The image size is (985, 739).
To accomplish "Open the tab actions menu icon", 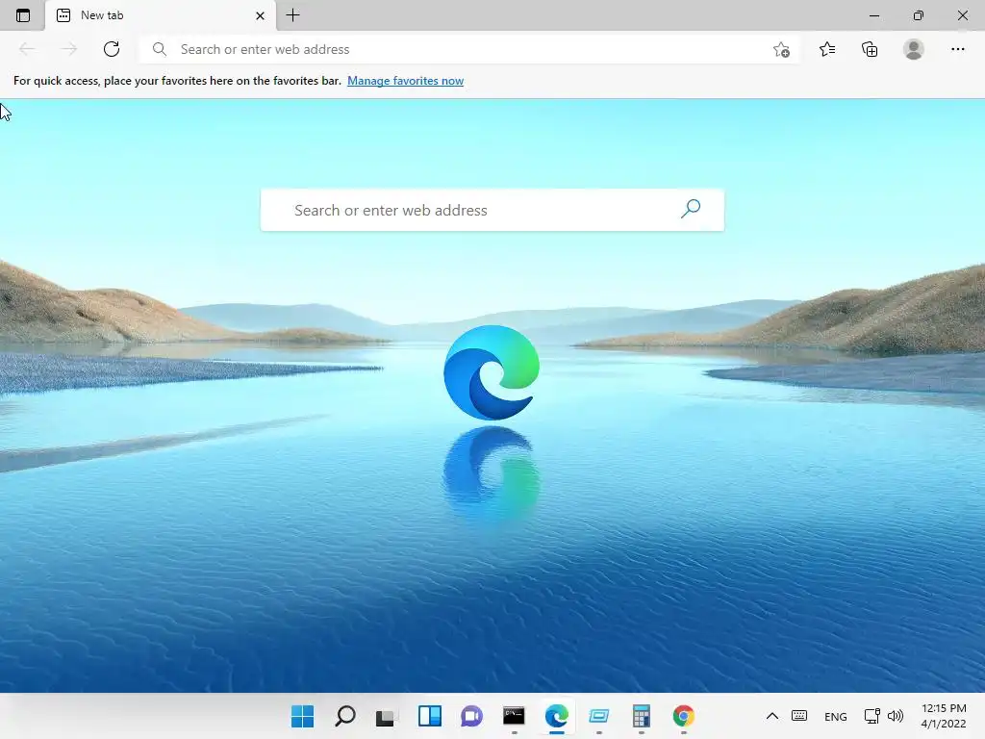I will (23, 15).
